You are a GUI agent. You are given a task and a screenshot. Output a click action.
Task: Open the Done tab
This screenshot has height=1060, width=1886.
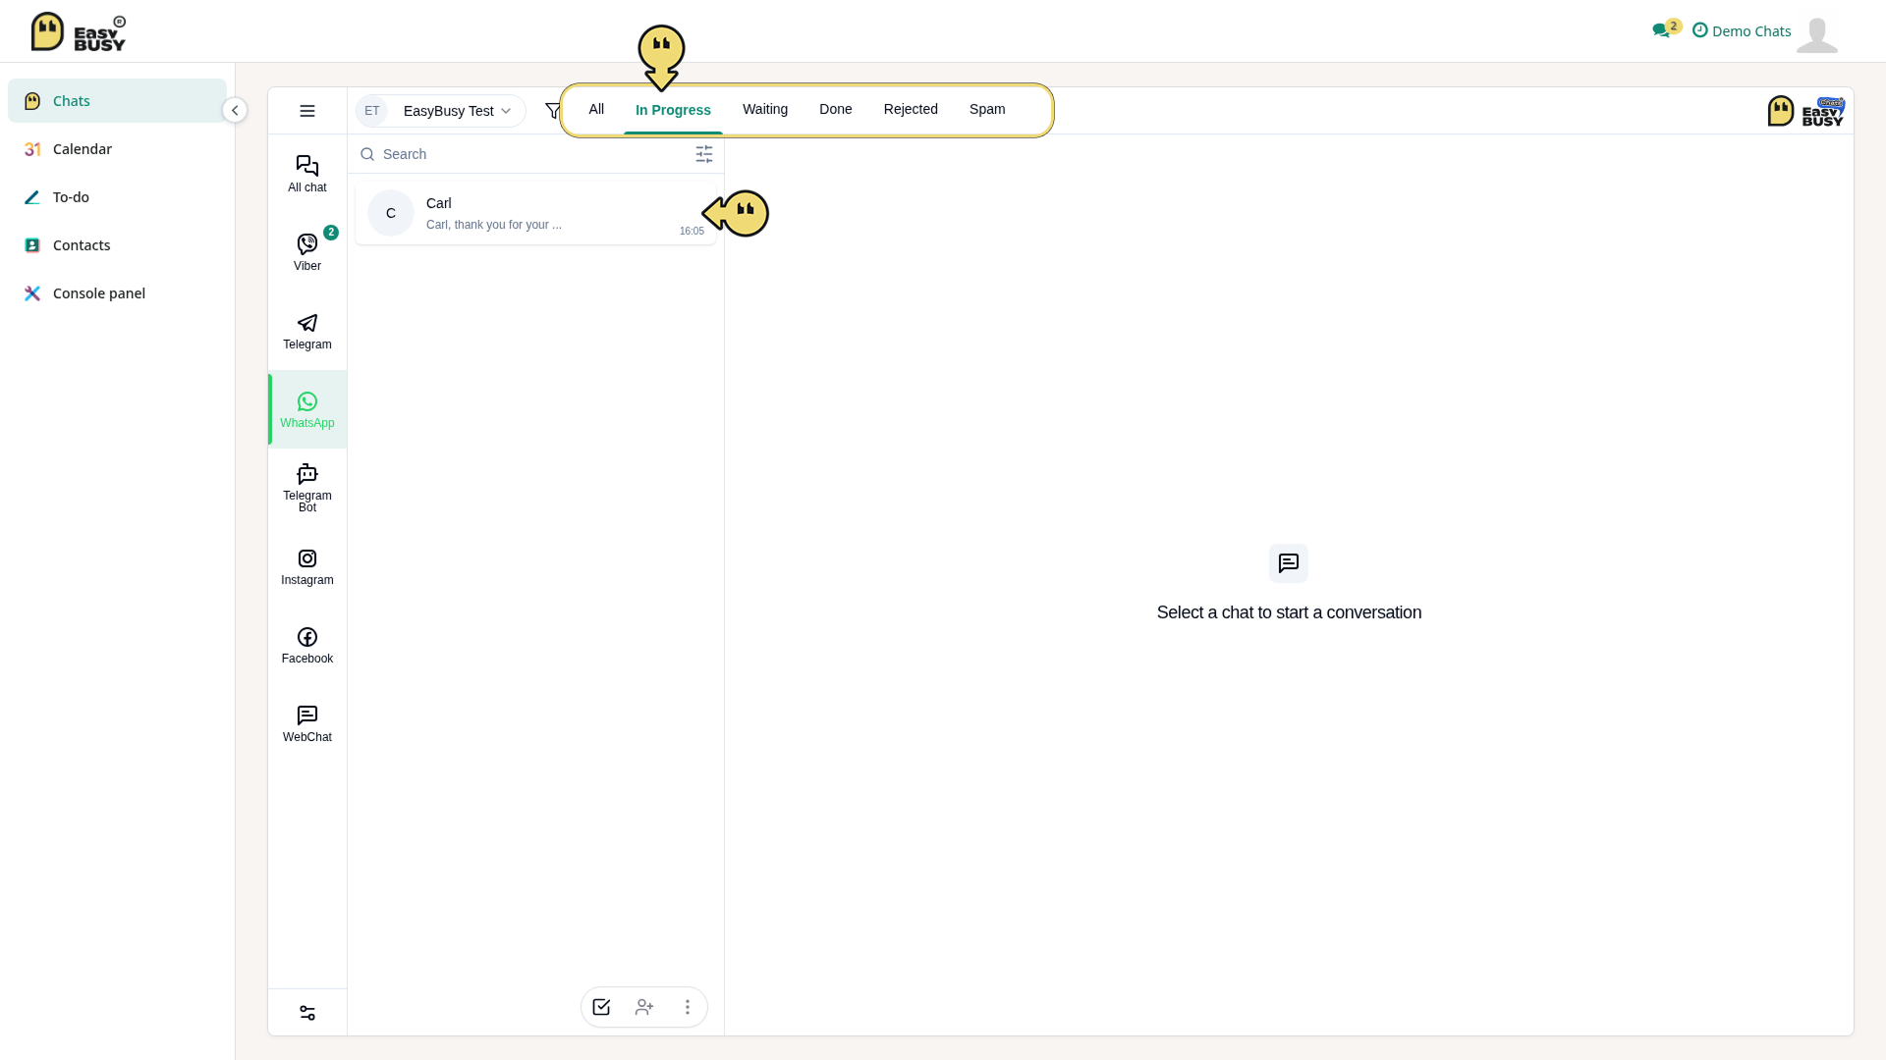tap(836, 109)
